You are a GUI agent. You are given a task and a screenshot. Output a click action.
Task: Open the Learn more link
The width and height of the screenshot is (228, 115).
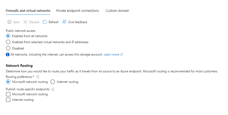point(111,54)
